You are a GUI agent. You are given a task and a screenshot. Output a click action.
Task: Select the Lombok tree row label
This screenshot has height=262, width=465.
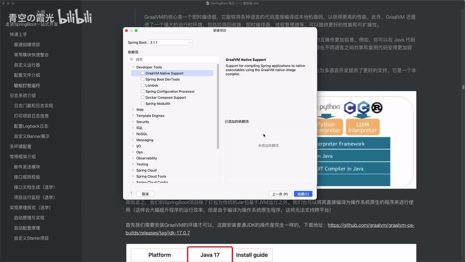point(152,86)
